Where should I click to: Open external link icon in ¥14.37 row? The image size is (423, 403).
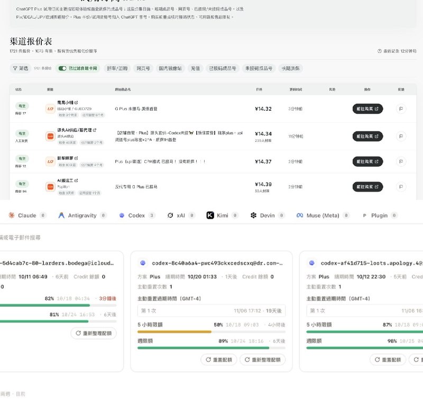tap(76, 158)
